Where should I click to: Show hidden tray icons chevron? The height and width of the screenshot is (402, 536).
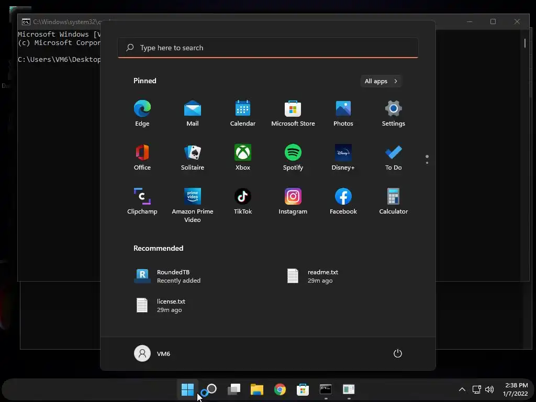pos(462,389)
